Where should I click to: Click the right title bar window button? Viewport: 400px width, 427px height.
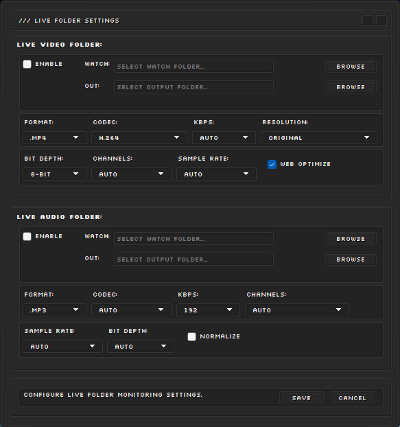pyautogui.click(x=381, y=21)
